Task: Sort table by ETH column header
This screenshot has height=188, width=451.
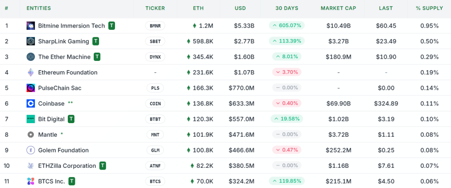Action: point(198,8)
